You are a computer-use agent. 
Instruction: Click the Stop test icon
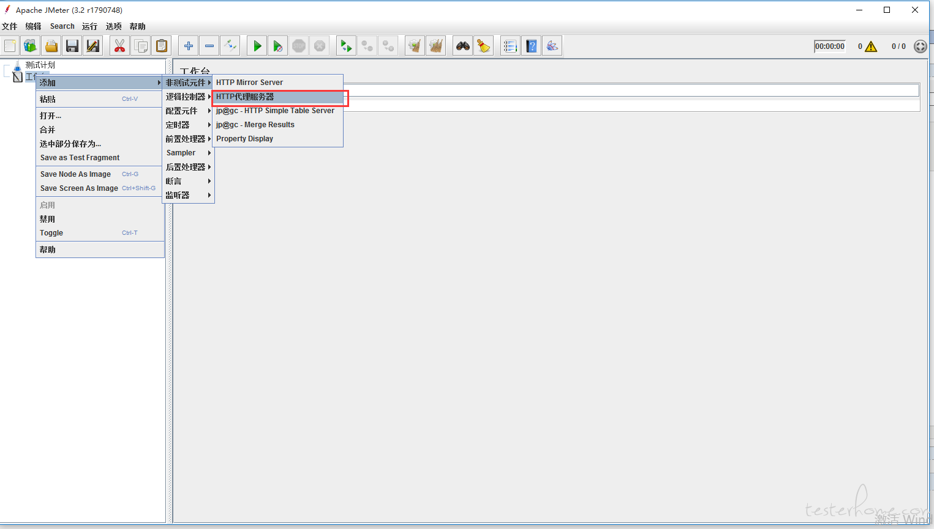tap(299, 46)
